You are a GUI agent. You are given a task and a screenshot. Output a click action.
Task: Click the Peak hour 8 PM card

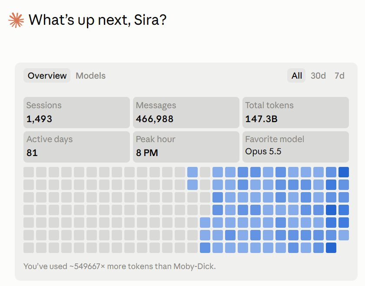(186, 147)
